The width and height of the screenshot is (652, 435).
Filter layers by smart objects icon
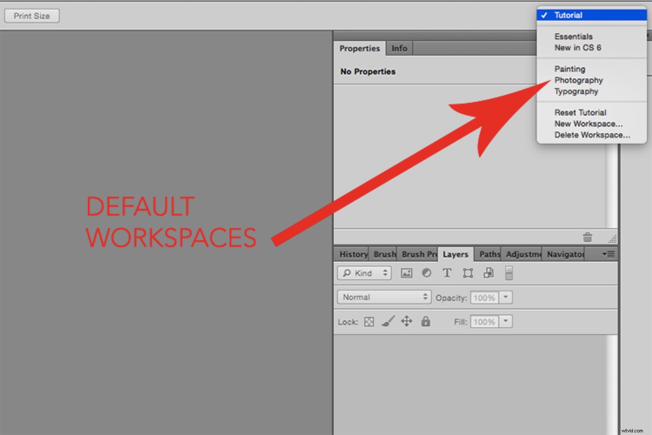[489, 273]
